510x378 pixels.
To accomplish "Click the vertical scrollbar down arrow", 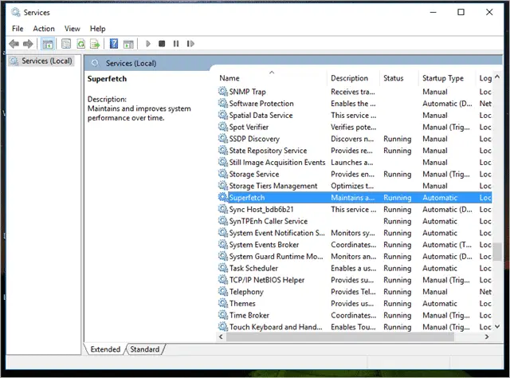I will (x=497, y=326).
